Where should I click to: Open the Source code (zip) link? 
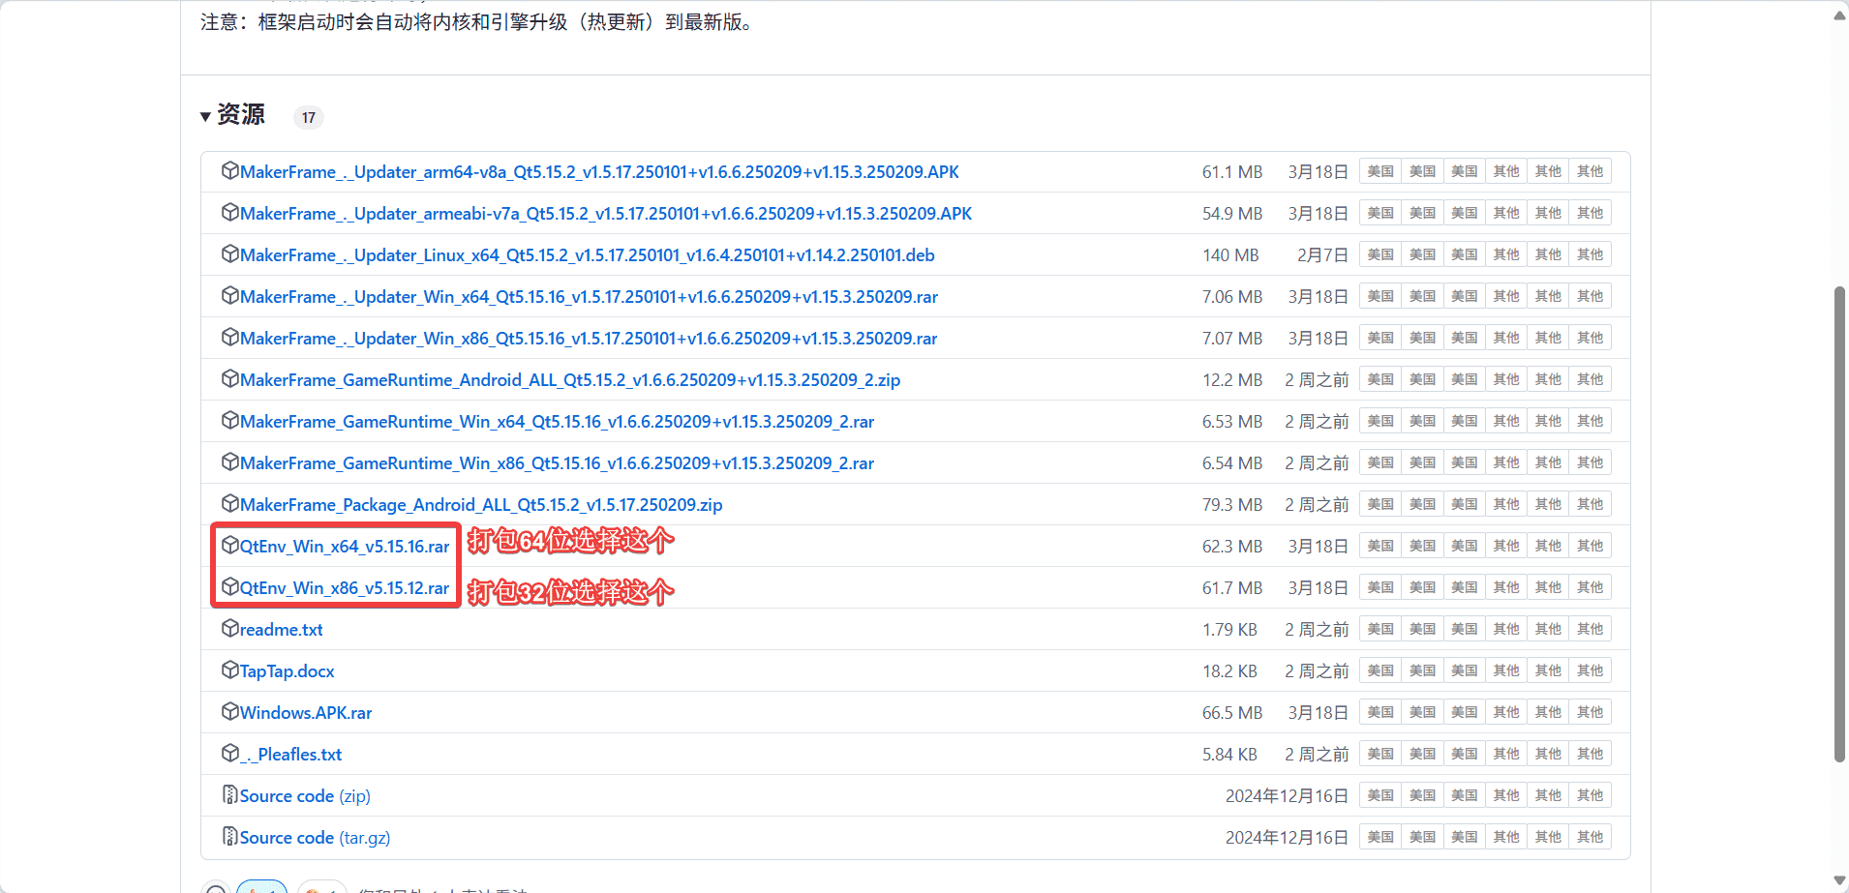click(x=286, y=794)
